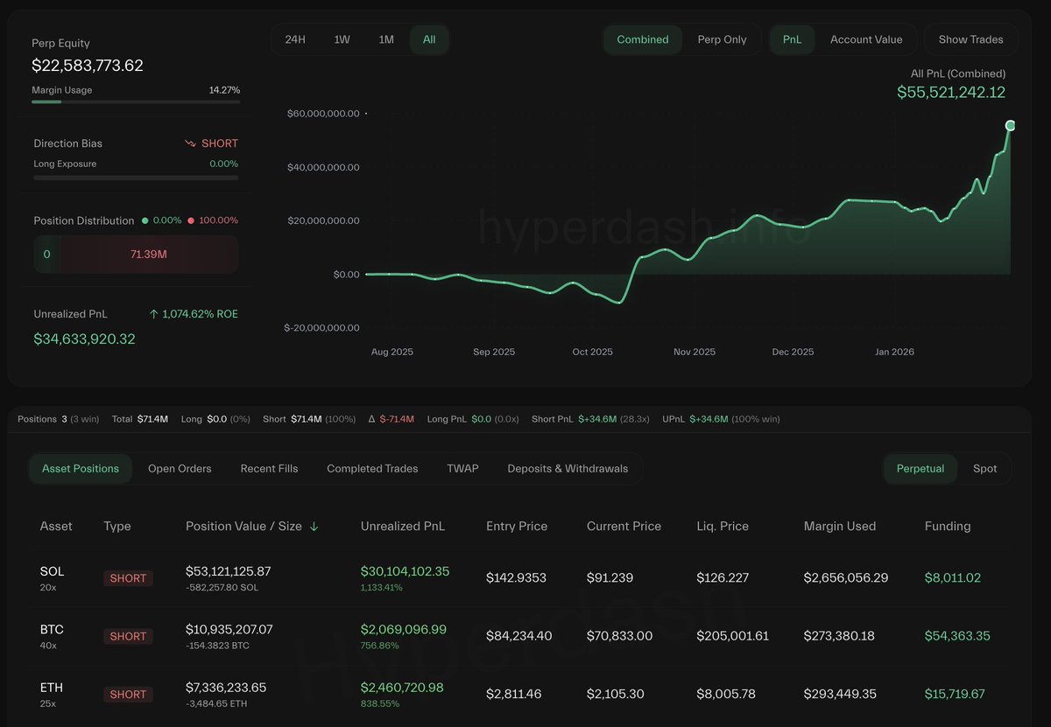Click the SHORT direction bias trend arrow icon
The width and height of the screenshot is (1051, 727).
(190, 143)
